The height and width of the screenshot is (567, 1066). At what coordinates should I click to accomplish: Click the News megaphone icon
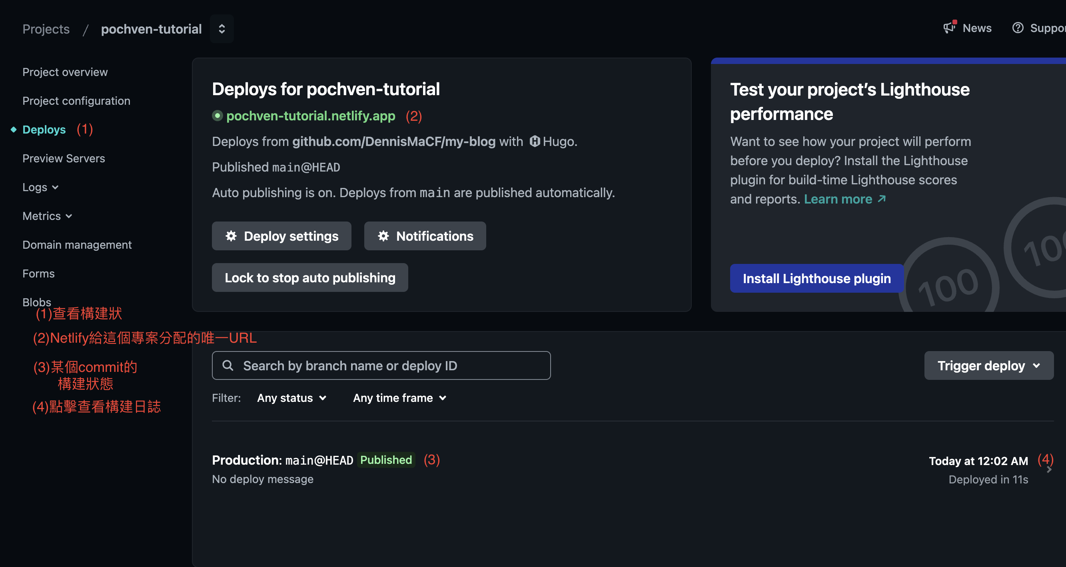click(948, 28)
